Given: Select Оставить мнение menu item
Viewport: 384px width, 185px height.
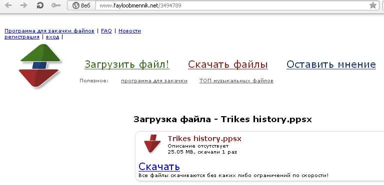Looking at the screenshot, I should 331,64.
